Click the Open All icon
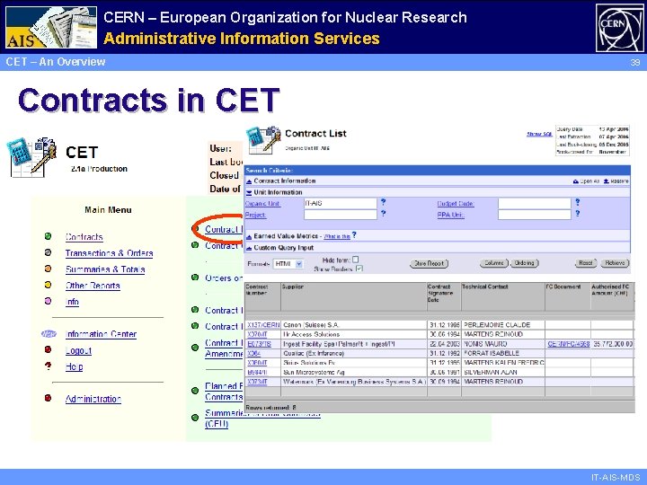The width and height of the screenshot is (647, 485). pos(576,181)
